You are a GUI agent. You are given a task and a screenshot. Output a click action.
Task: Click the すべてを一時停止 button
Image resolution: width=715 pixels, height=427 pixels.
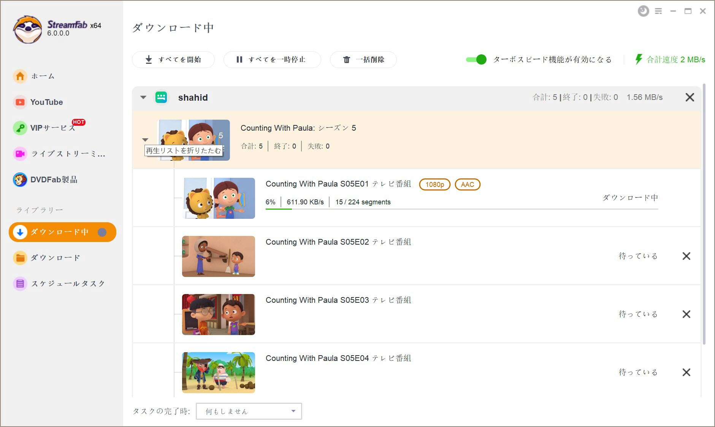(272, 60)
